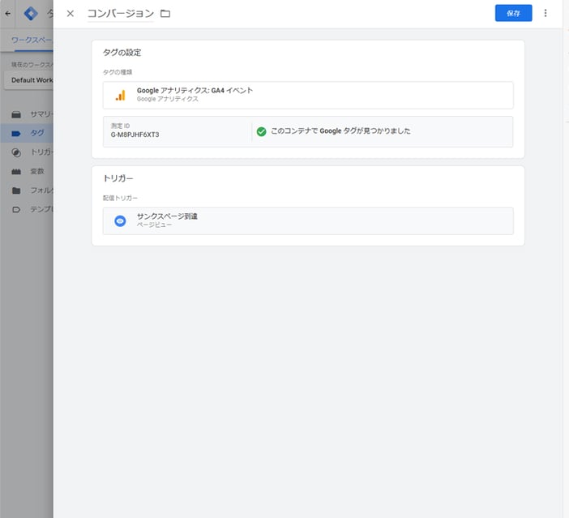Save the tag with 保存 button
Image resolution: width=569 pixels, height=518 pixels.
click(513, 13)
